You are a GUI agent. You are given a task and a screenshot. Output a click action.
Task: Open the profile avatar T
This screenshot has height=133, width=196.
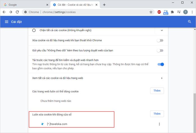[185, 12]
